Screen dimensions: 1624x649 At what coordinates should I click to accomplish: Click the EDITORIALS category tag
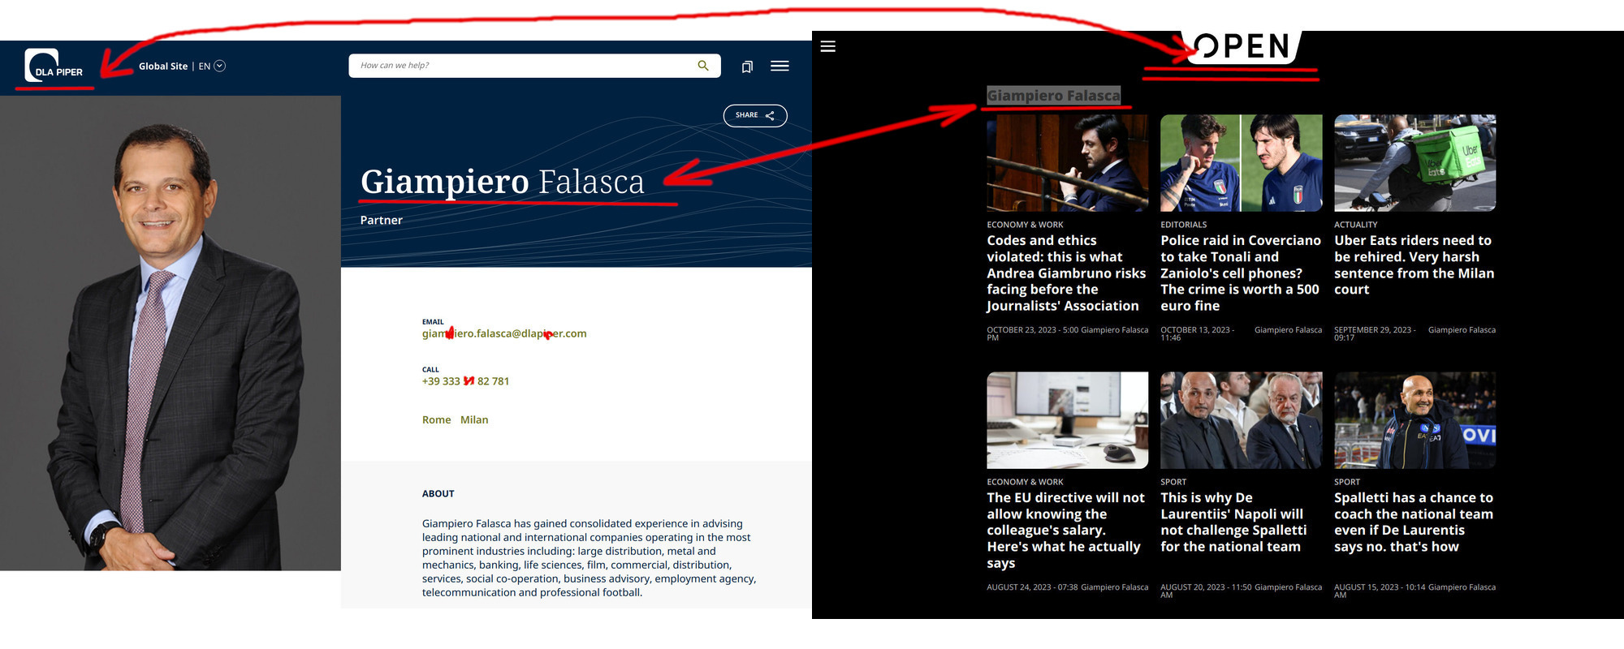pyautogui.click(x=1183, y=225)
